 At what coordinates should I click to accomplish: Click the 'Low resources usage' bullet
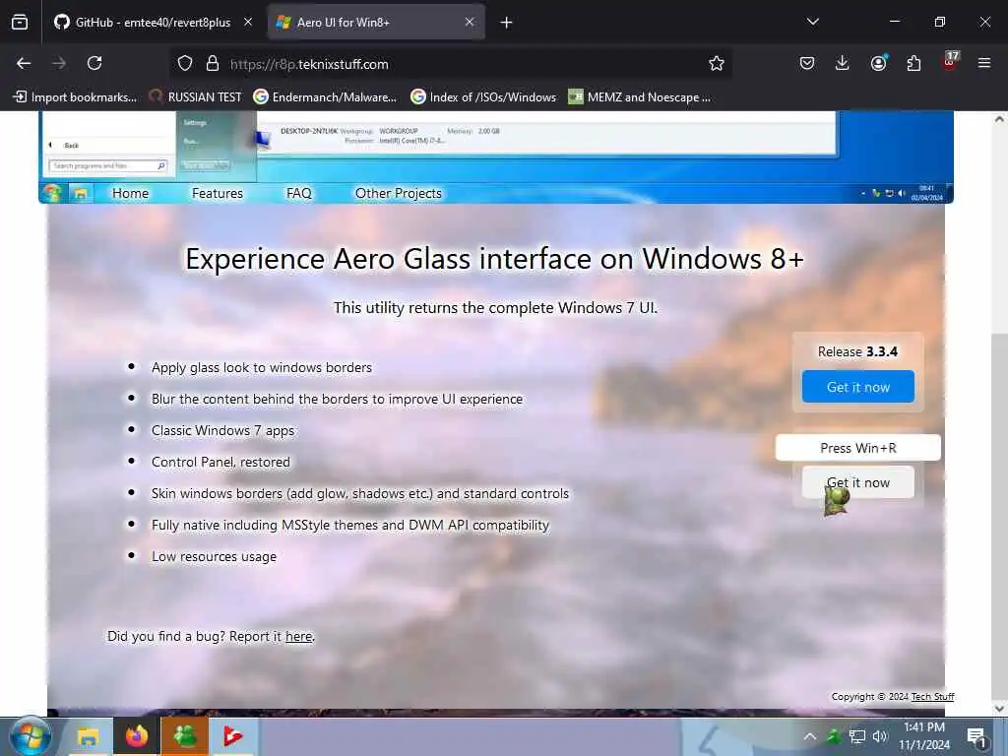tap(214, 556)
